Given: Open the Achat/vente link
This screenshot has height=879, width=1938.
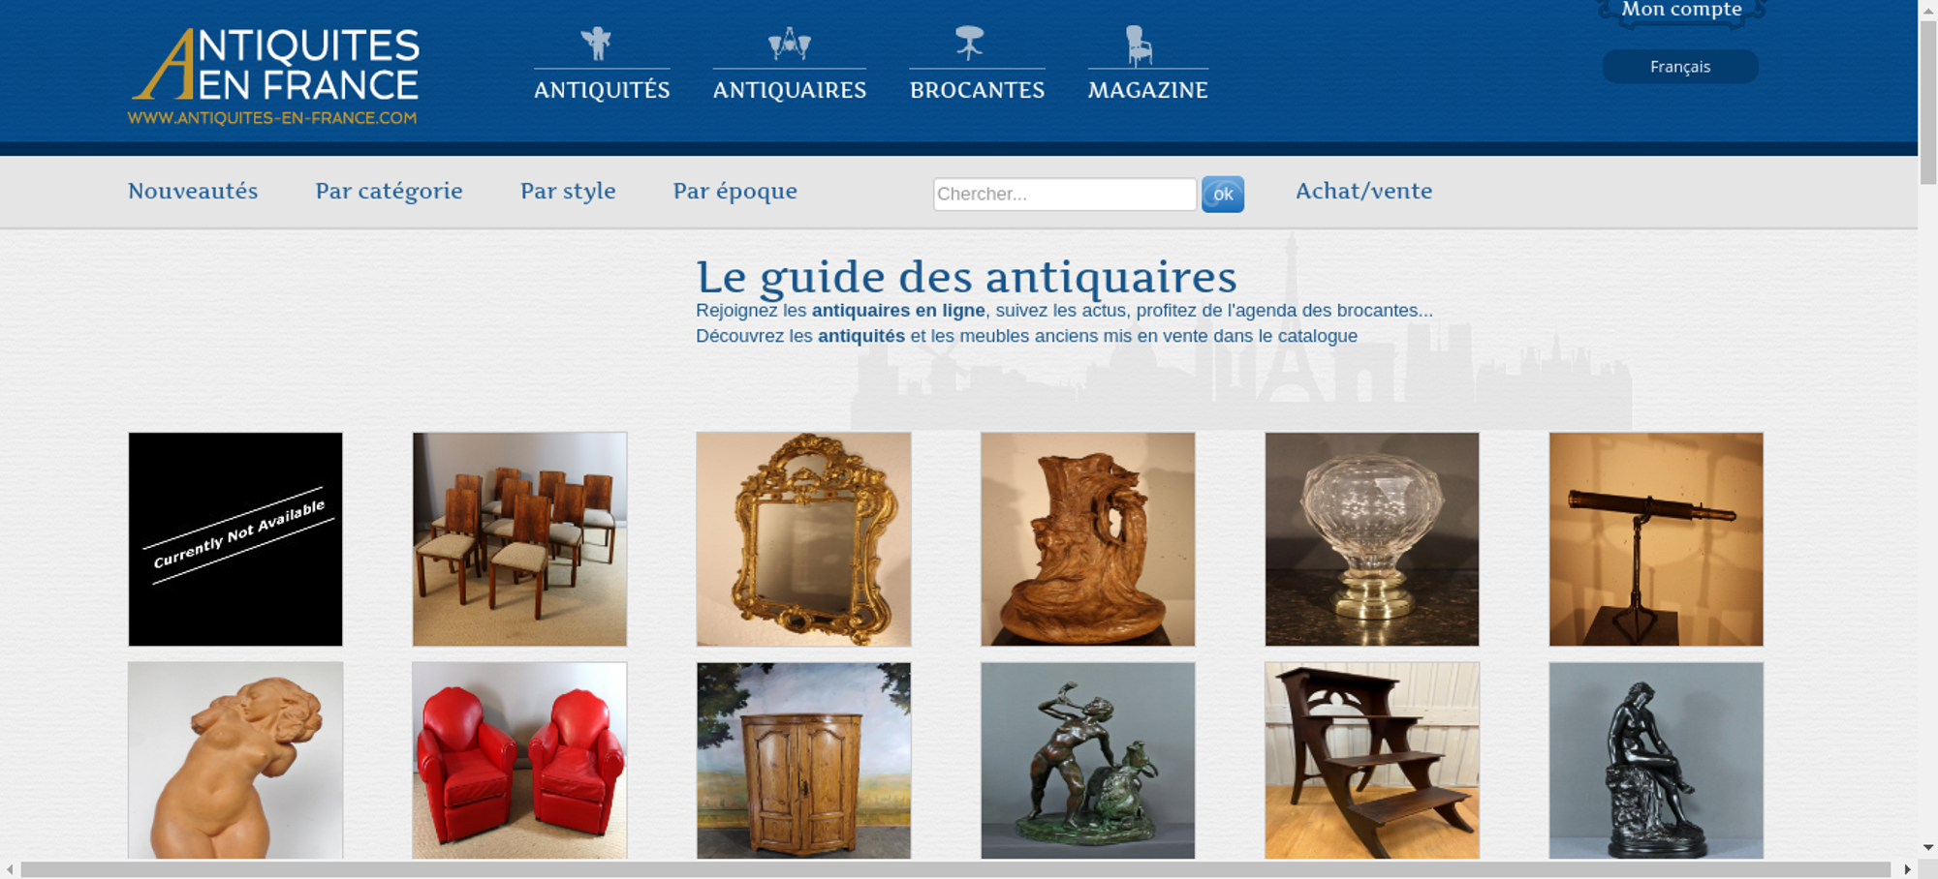Looking at the screenshot, I should tap(1364, 191).
